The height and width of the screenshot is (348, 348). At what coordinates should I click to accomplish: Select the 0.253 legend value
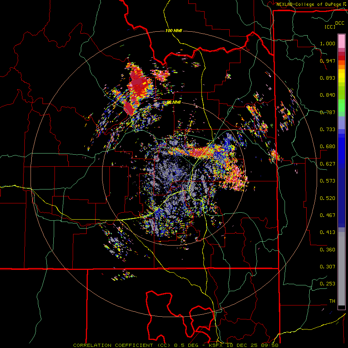point(328,284)
